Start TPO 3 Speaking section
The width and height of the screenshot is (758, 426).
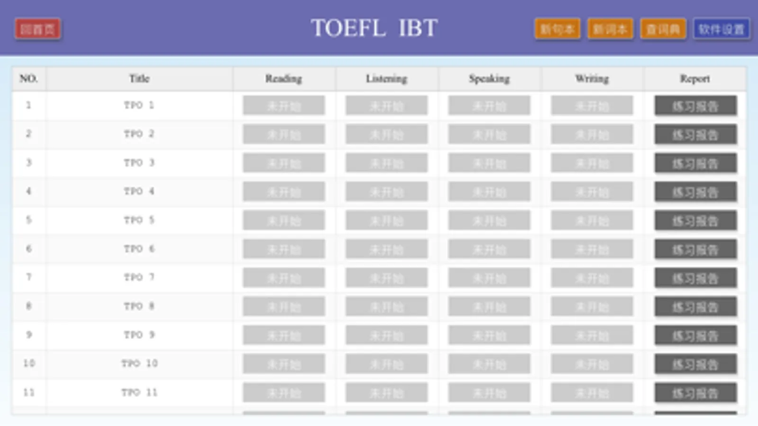coord(489,163)
